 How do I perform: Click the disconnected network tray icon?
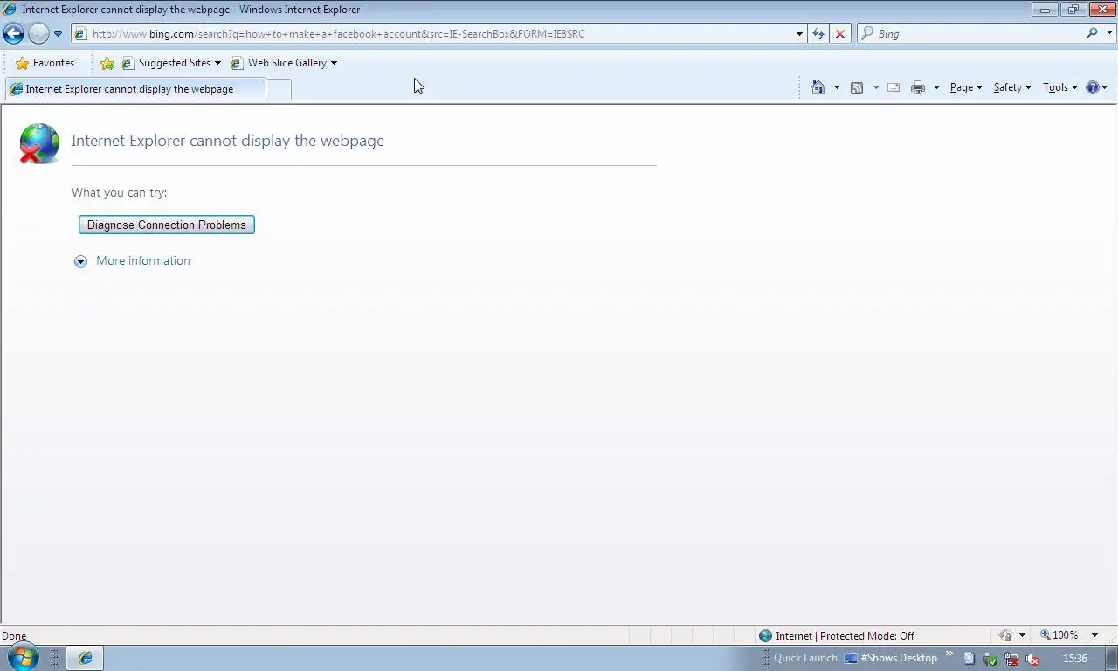1011,659
